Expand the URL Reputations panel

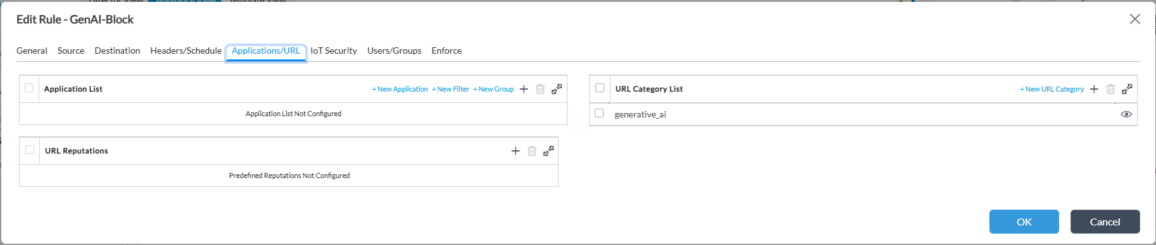[x=549, y=151]
